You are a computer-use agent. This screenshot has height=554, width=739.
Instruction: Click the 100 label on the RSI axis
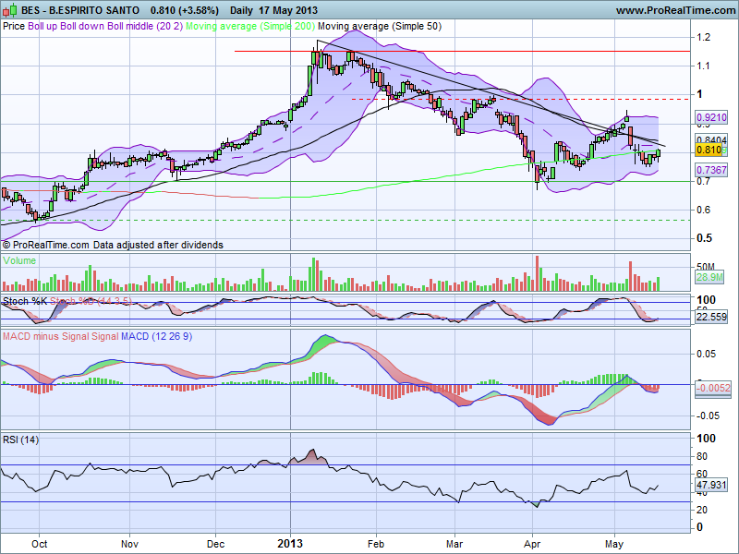[x=706, y=439]
